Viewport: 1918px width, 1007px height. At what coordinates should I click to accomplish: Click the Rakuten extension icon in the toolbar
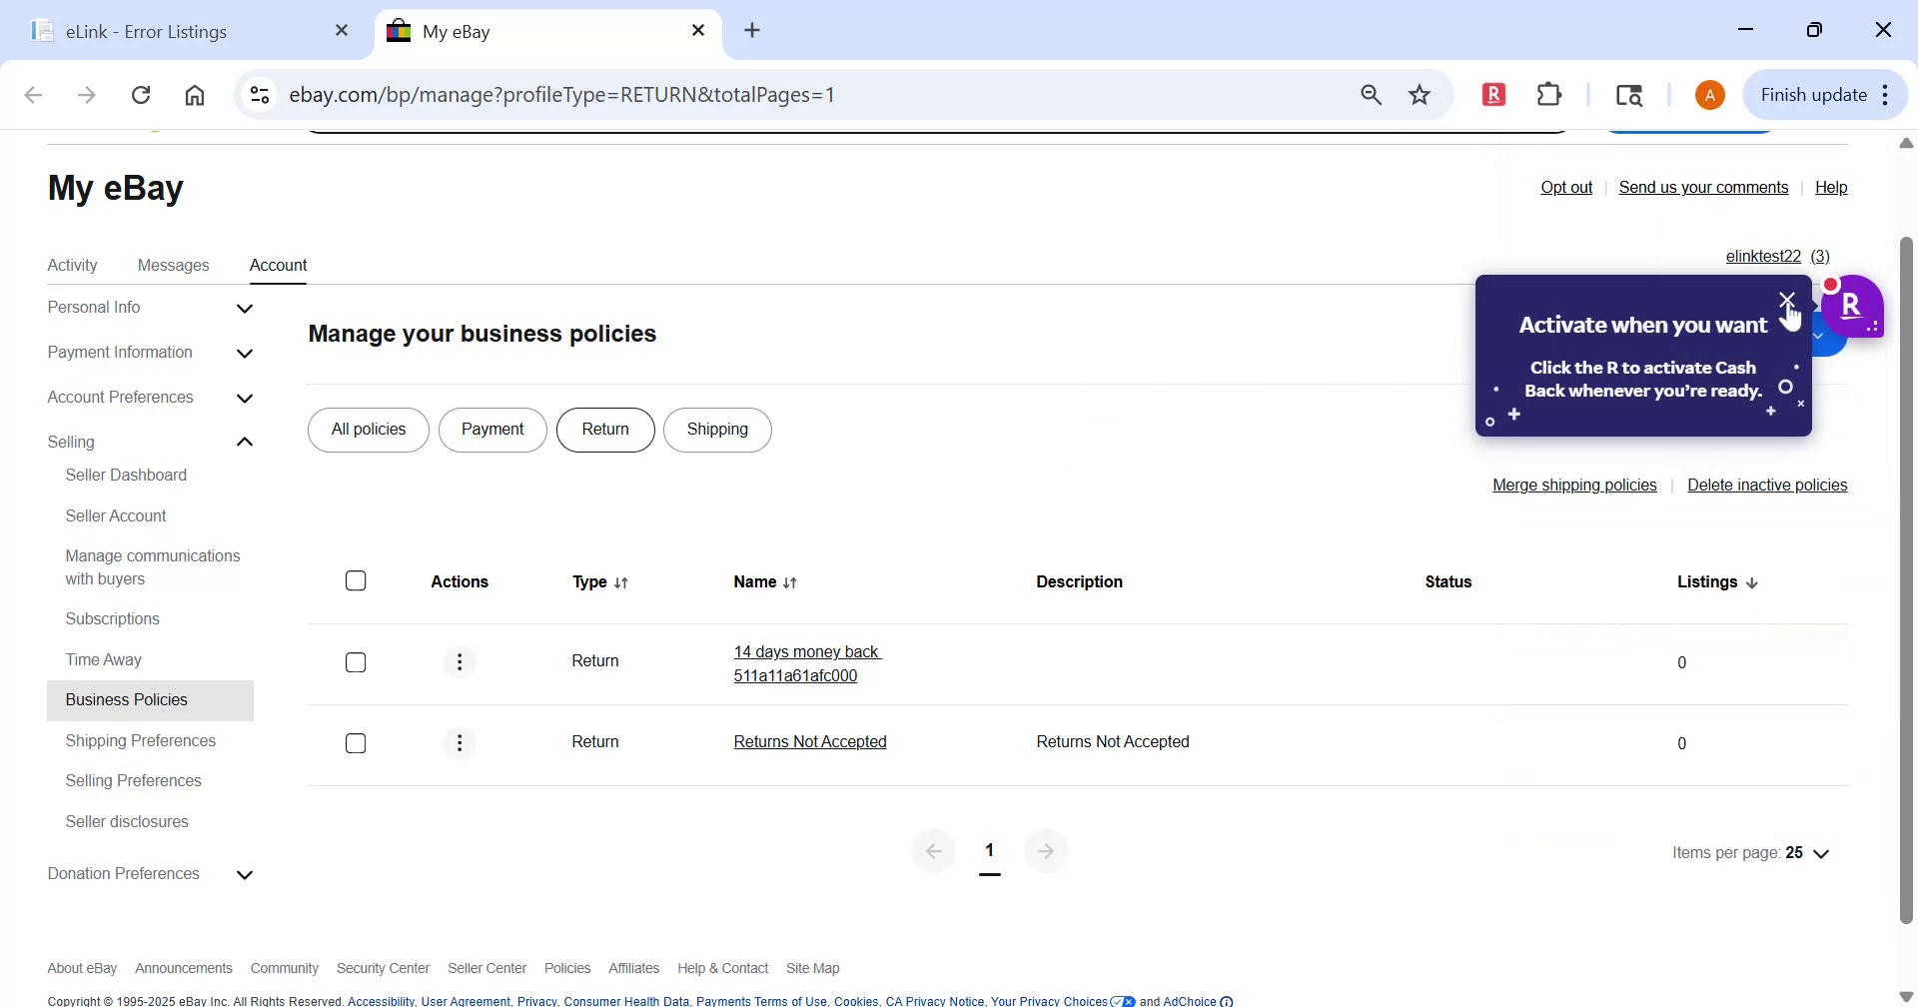tap(1492, 94)
